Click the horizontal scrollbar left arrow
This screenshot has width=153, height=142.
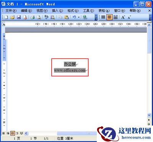(26, 134)
